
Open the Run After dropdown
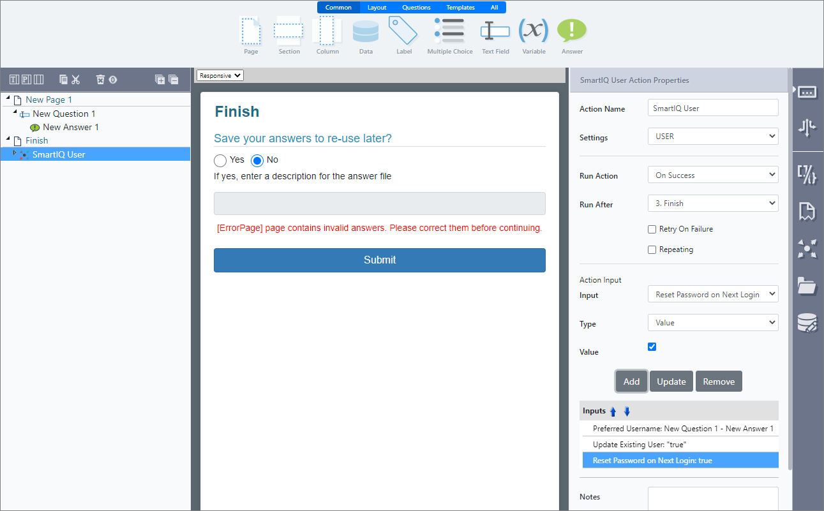[x=713, y=204]
